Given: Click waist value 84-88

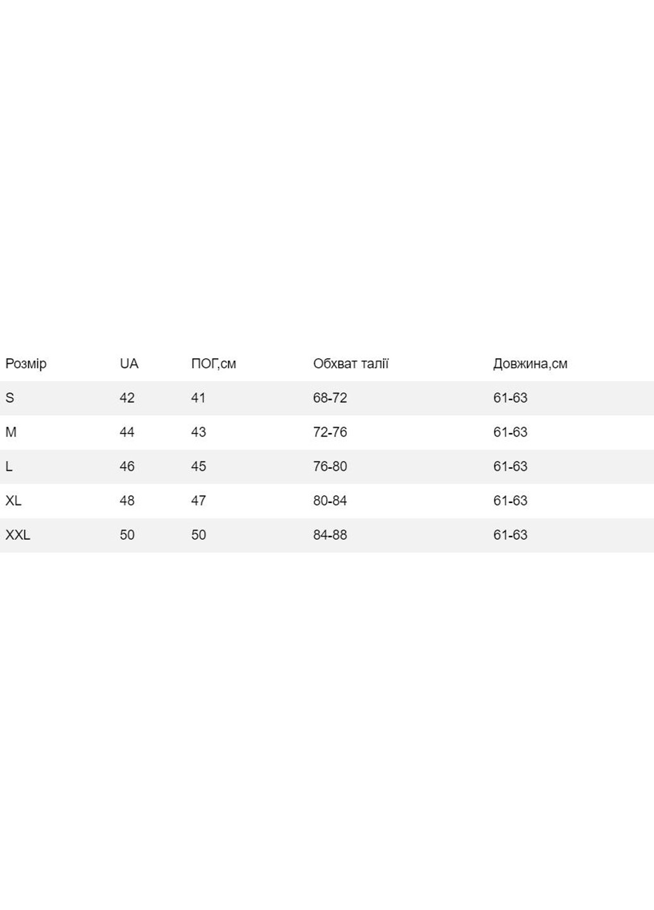Looking at the screenshot, I should 330,535.
